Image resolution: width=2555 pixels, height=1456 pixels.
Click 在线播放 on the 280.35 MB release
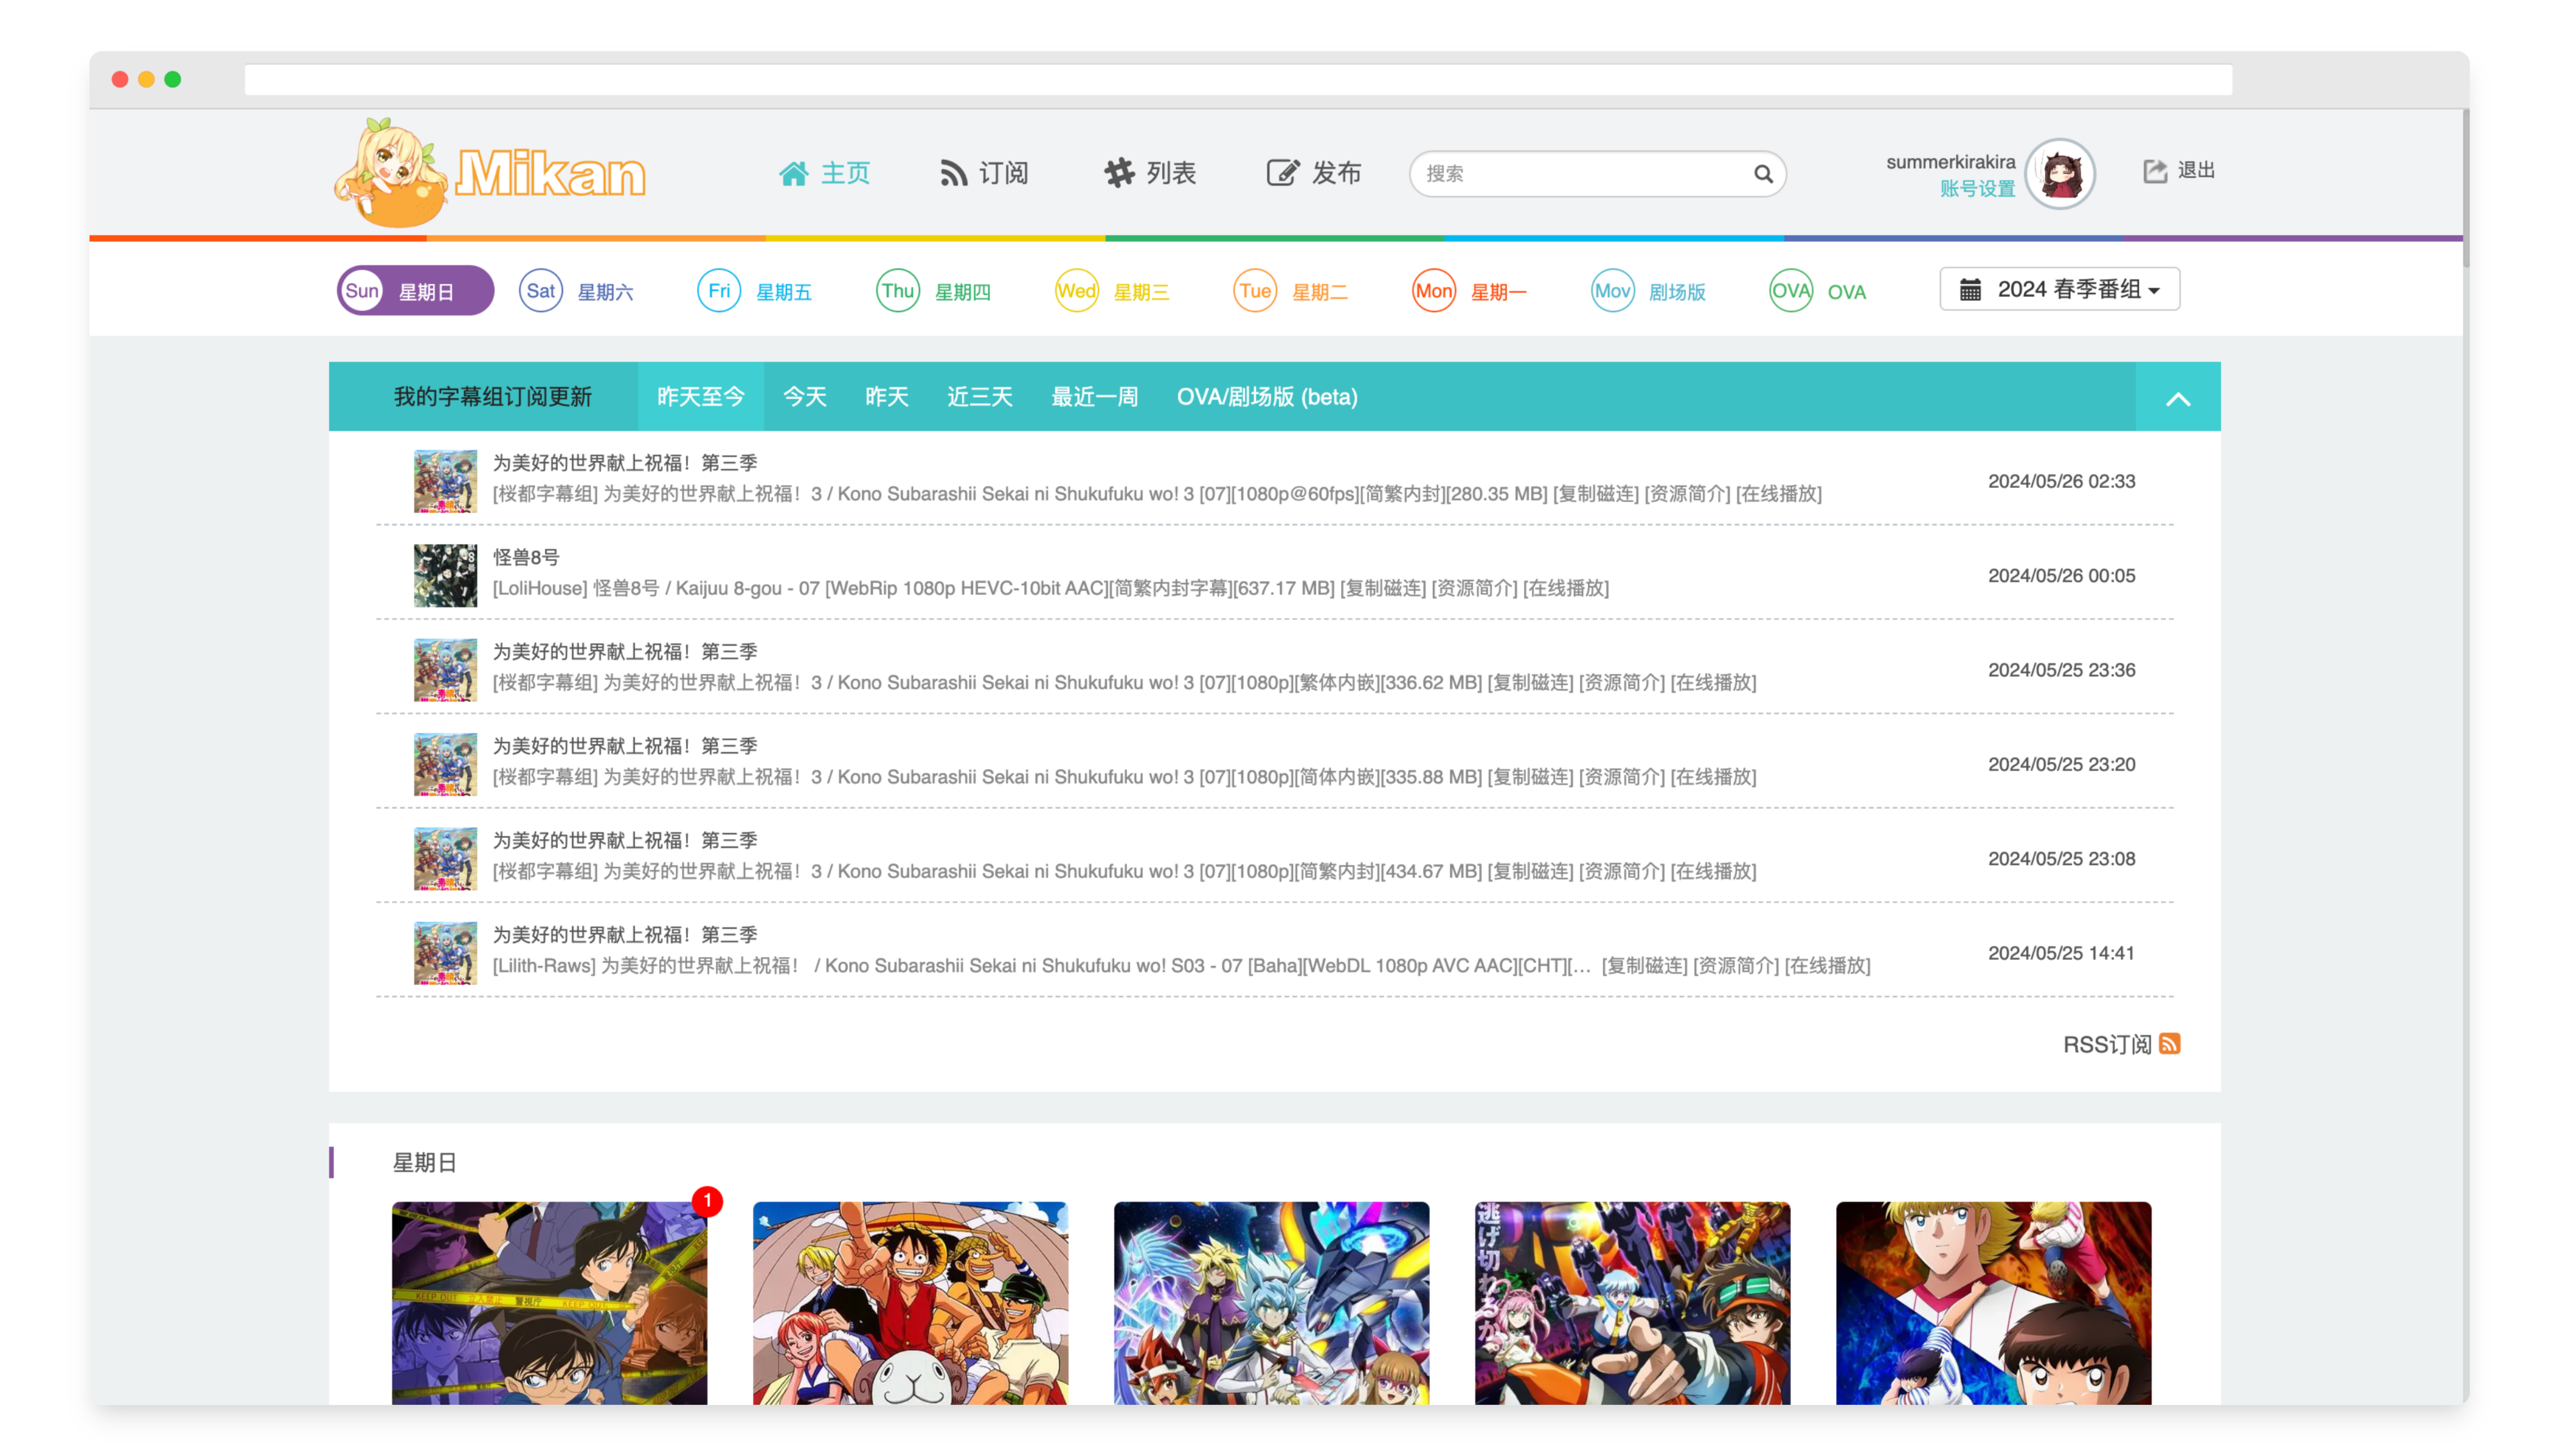(x=1779, y=494)
